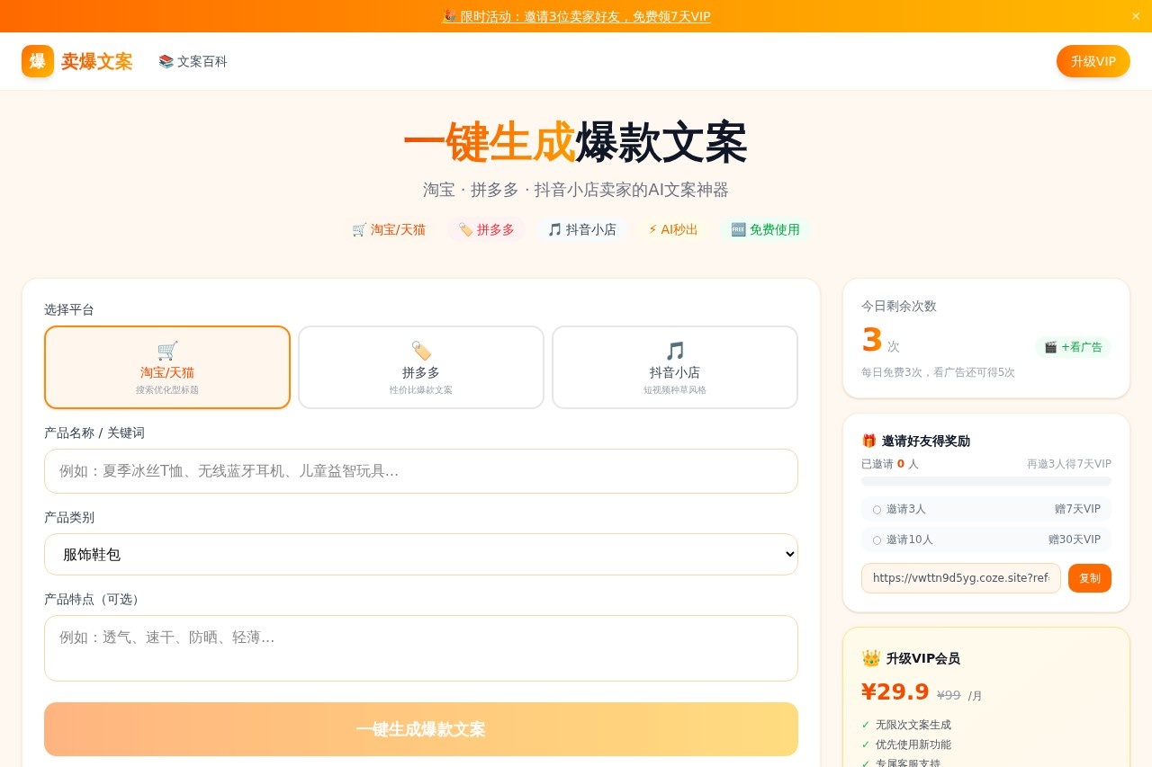
Task: Click the 一键生成爆款文案 main heading
Action: pos(576,142)
